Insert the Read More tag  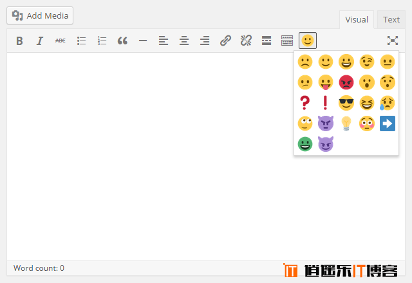[x=267, y=41]
